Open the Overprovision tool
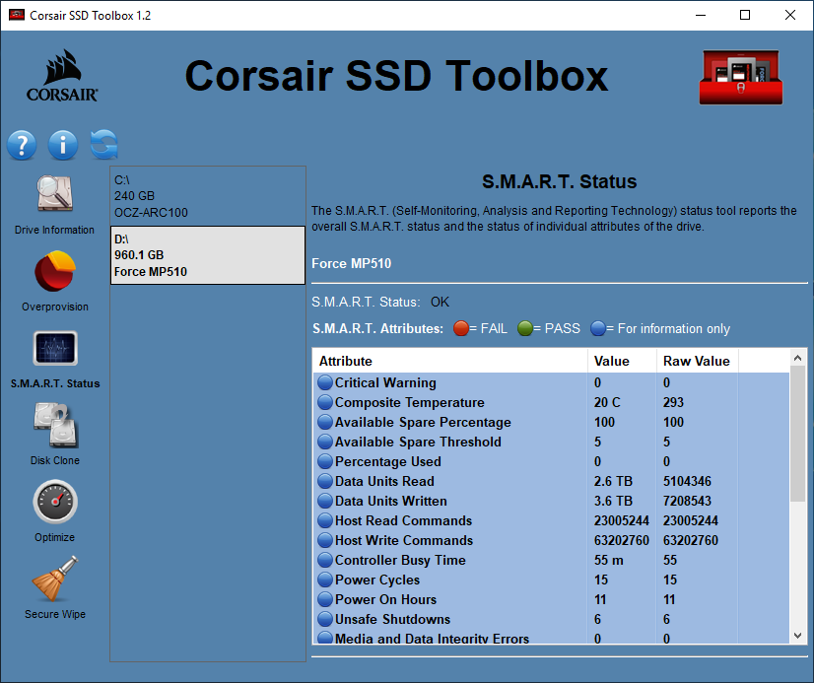Image resolution: width=814 pixels, height=683 pixels. (54, 276)
